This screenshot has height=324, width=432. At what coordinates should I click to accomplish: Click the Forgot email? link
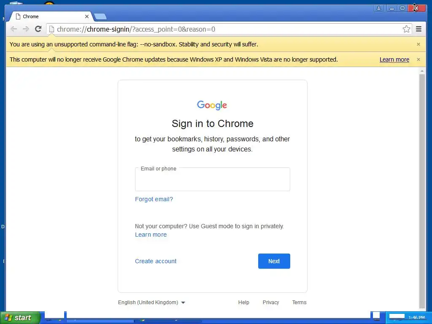coord(154,199)
